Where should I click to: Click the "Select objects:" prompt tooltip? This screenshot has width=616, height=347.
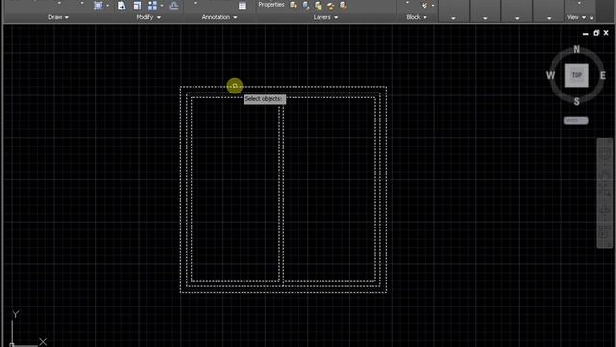pyautogui.click(x=265, y=99)
